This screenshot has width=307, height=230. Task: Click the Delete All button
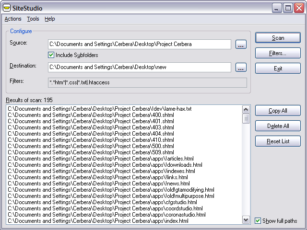[x=278, y=126]
